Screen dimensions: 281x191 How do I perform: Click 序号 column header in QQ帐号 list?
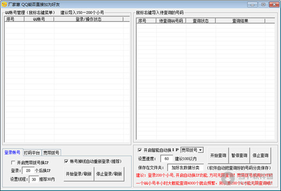tap(14, 19)
